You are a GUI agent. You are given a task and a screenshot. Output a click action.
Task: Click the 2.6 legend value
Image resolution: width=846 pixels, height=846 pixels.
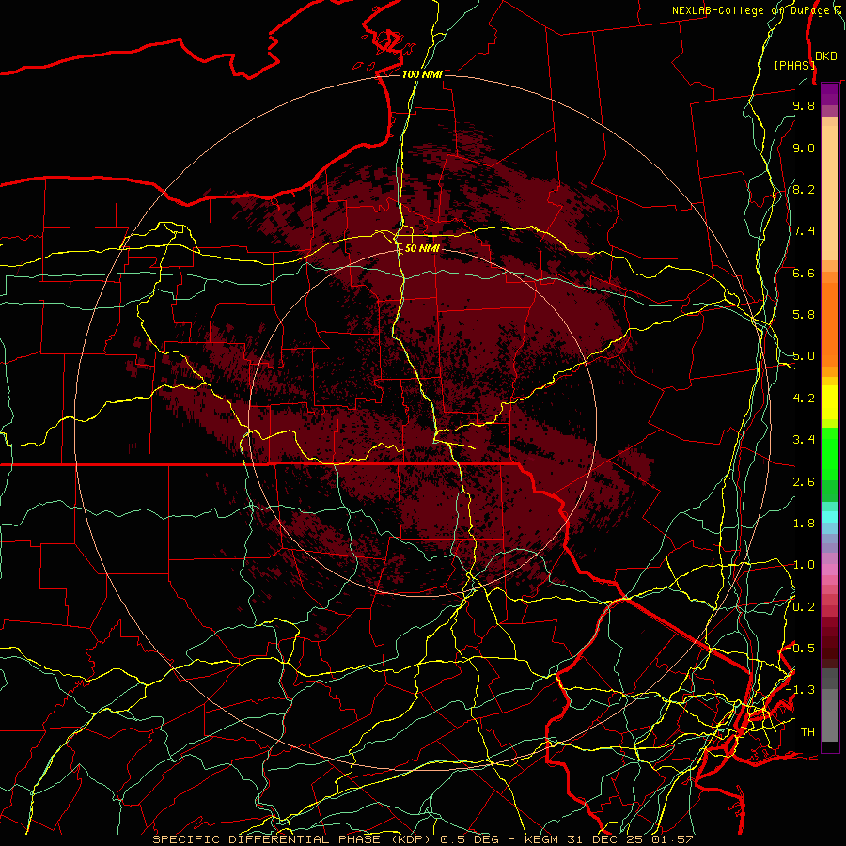tap(804, 482)
